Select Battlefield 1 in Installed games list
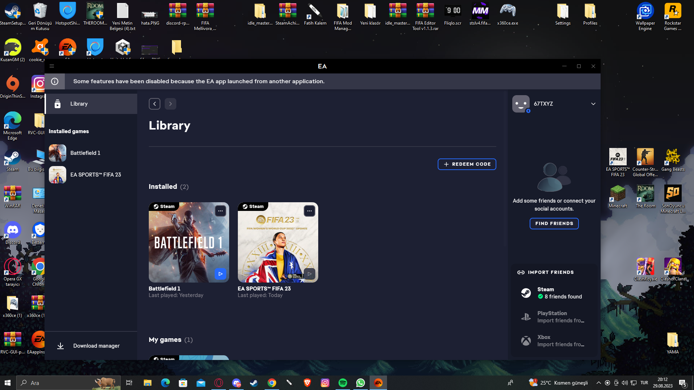The image size is (694, 390). click(91, 153)
